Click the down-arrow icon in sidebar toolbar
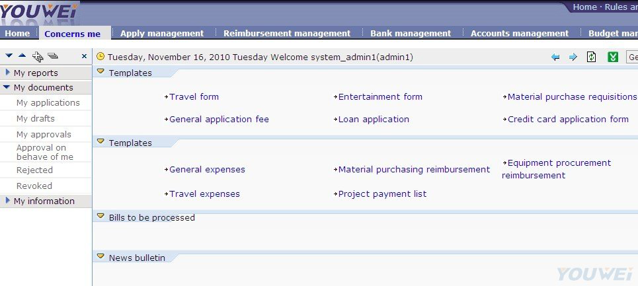The height and width of the screenshot is (286, 638). click(x=9, y=55)
